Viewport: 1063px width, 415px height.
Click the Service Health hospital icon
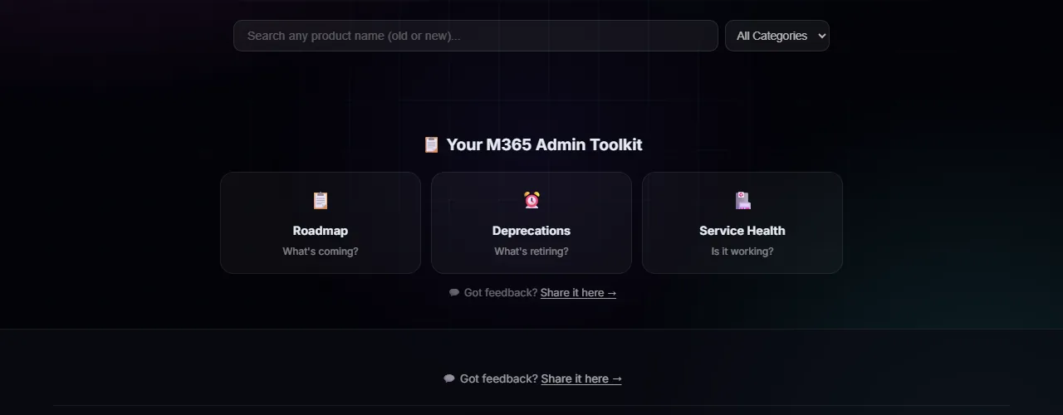coord(742,200)
